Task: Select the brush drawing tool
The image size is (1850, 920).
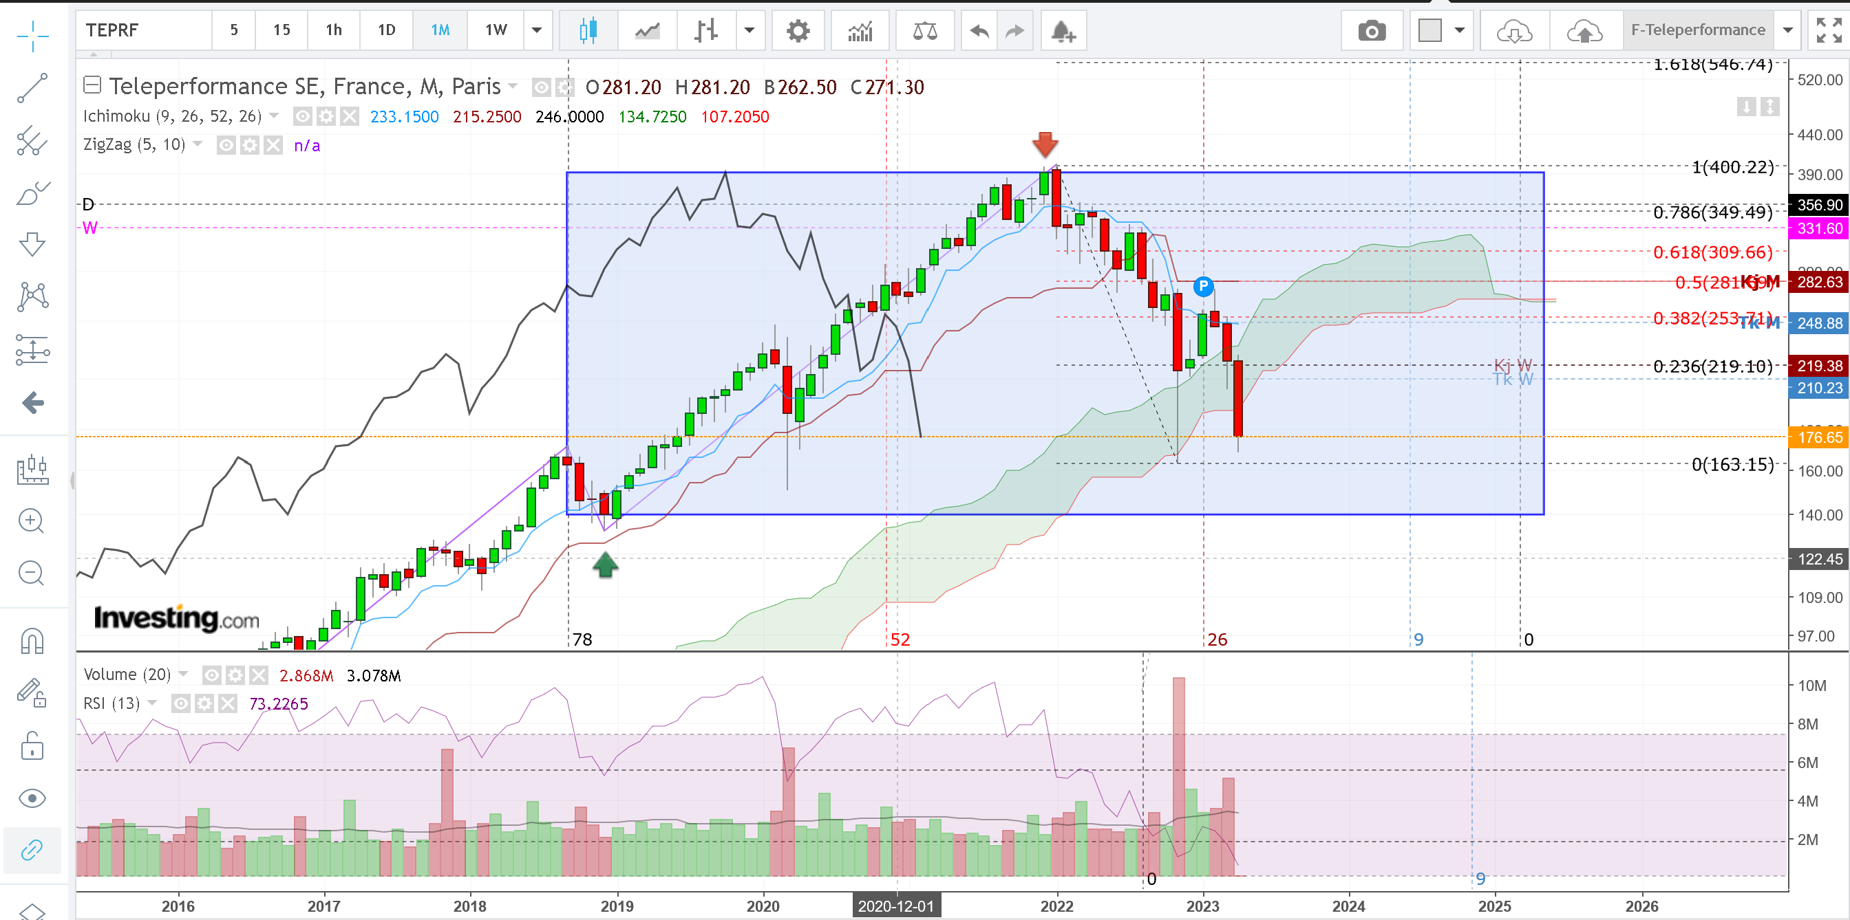Action: tap(32, 193)
